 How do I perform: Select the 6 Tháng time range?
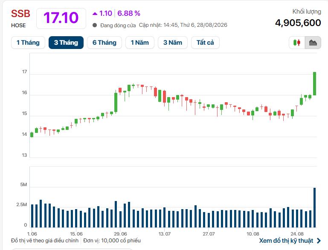[104, 43]
